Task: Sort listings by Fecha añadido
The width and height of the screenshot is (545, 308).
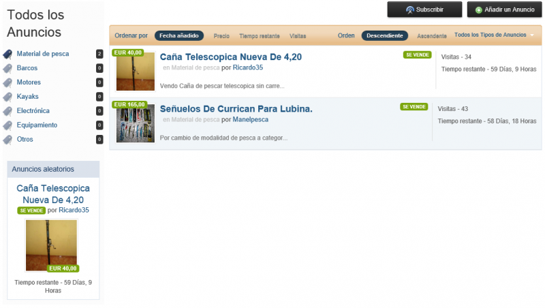Action: click(179, 35)
